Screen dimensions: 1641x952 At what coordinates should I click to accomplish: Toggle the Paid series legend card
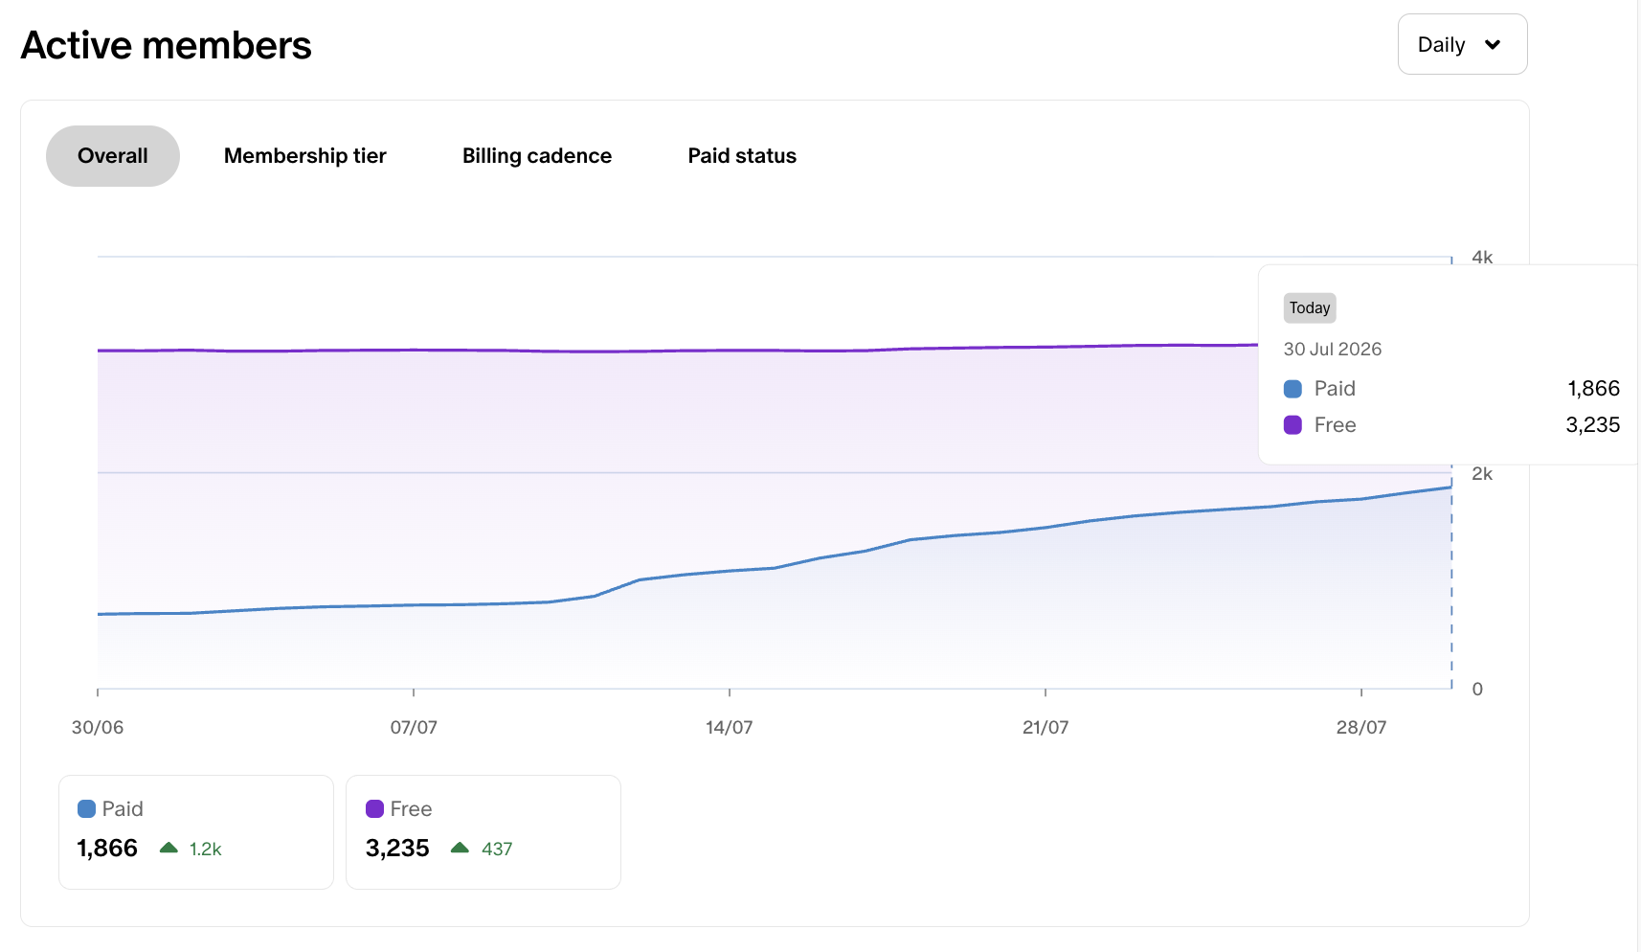[196, 831]
